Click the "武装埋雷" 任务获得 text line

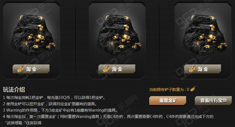click(23, 123)
